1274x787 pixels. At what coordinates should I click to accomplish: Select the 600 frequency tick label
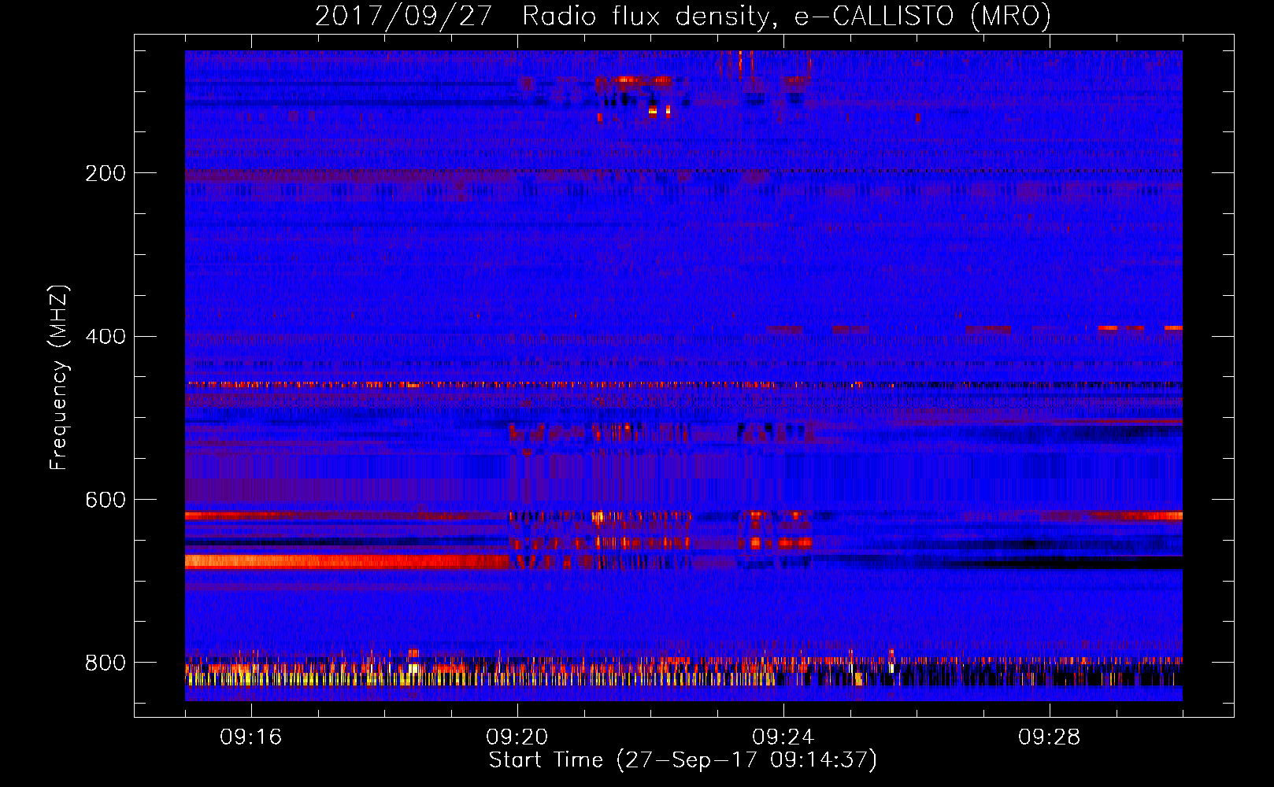coord(106,501)
